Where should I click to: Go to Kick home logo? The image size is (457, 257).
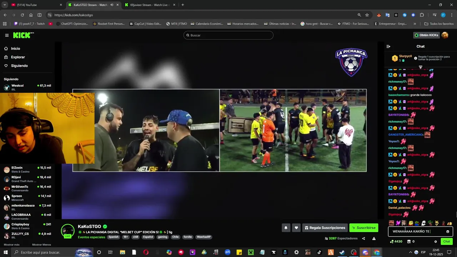(23, 35)
